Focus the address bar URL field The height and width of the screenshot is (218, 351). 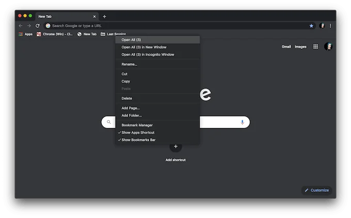tap(179, 26)
